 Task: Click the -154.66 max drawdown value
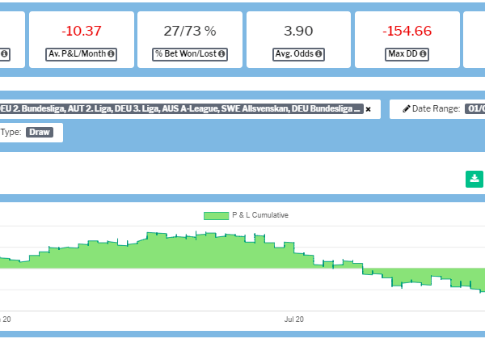tap(407, 31)
